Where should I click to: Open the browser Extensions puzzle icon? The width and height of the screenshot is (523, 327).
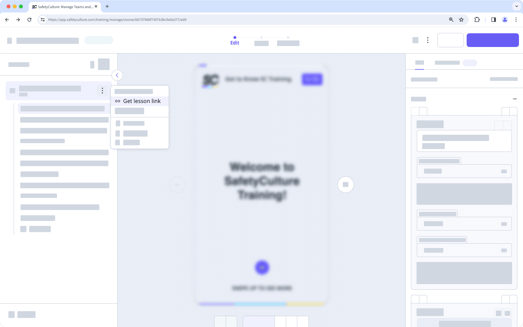click(477, 19)
